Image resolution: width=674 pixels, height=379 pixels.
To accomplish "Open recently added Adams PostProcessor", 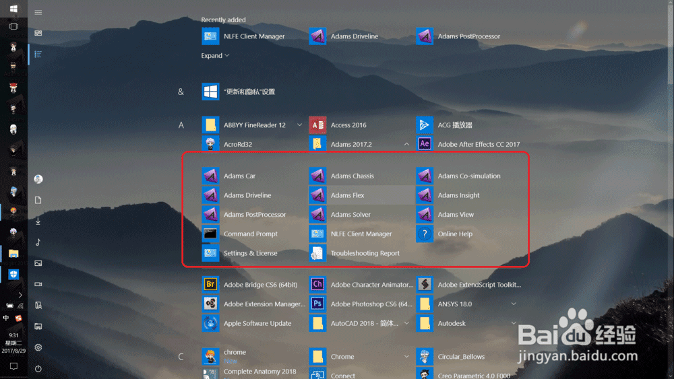I will coord(468,36).
